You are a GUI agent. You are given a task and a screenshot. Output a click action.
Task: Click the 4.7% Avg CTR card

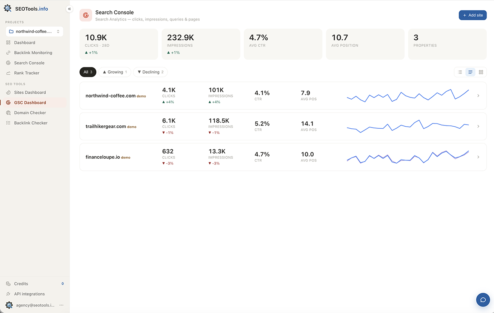(x=283, y=44)
